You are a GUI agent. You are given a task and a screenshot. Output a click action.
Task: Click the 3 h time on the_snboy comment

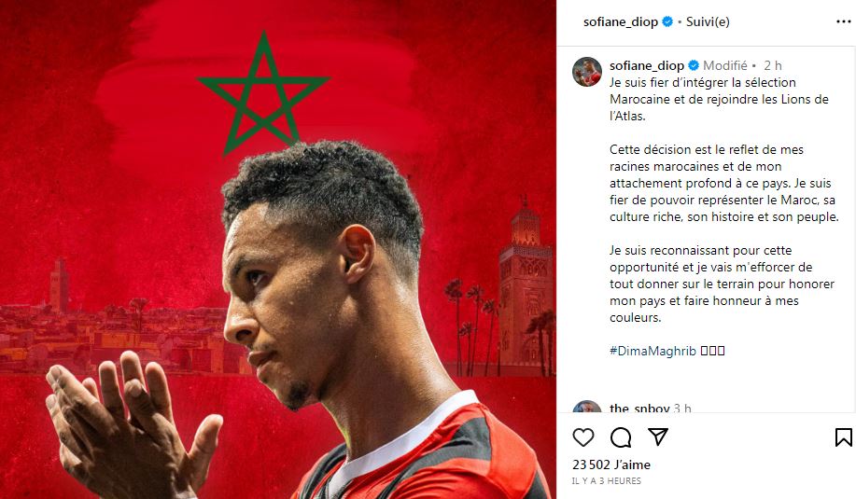(x=682, y=408)
